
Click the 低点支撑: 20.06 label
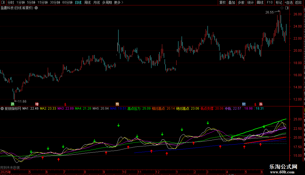coord(212,109)
